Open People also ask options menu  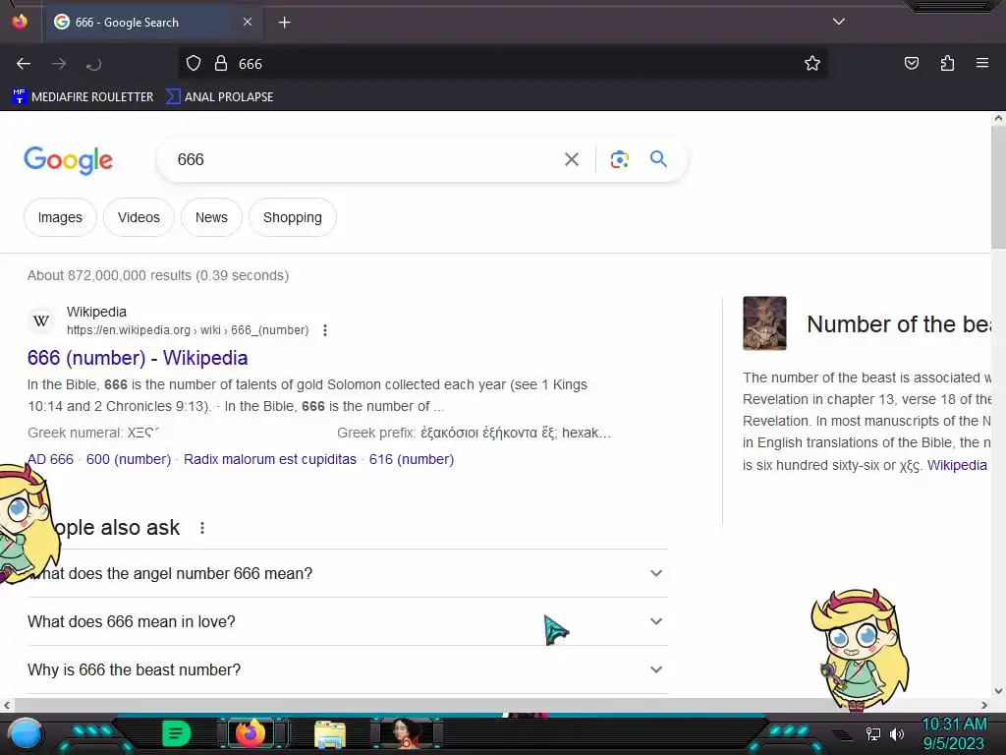202,528
